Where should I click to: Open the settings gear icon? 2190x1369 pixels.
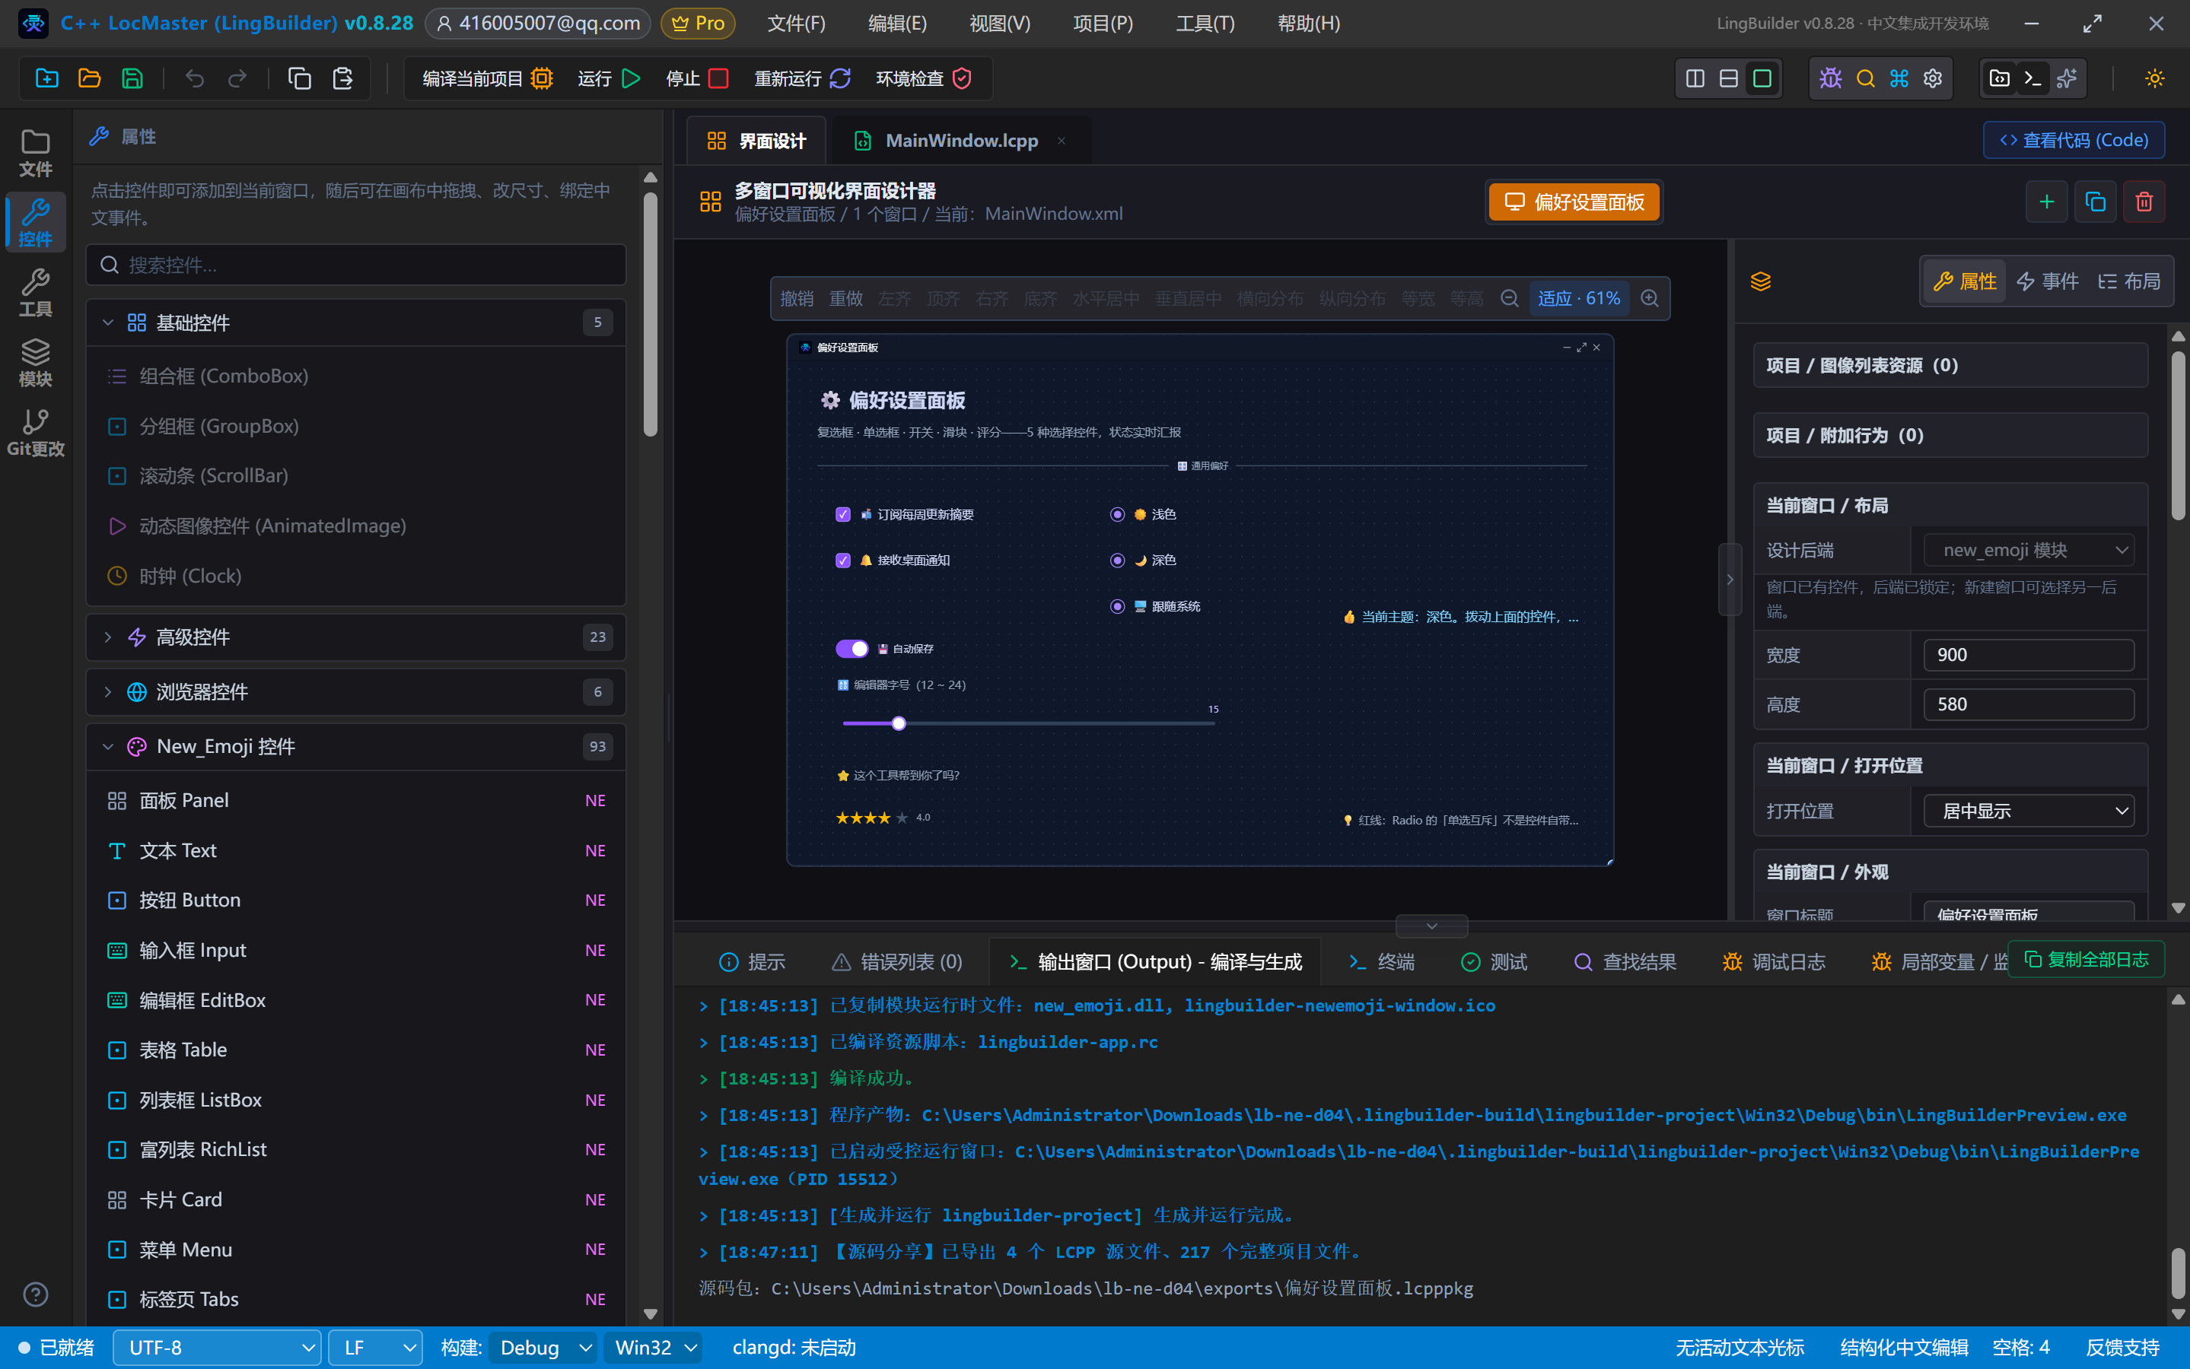[x=1933, y=79]
